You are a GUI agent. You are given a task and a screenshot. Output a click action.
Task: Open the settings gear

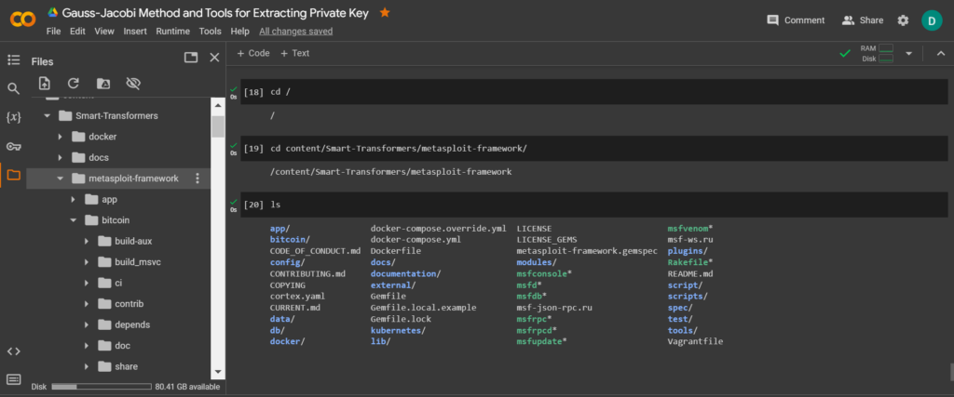point(903,20)
